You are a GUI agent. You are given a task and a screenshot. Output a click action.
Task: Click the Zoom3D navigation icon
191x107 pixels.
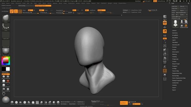coord(165,54)
